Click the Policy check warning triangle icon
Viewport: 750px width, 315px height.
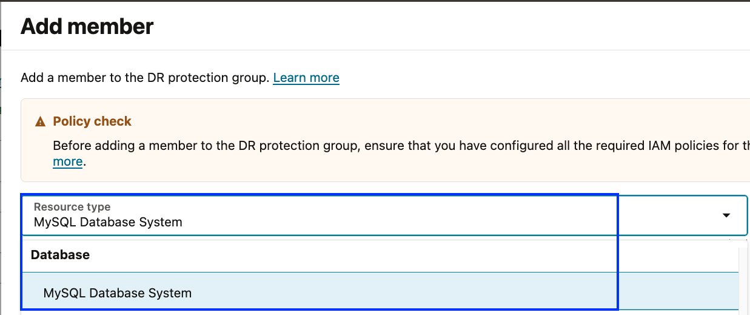tap(40, 122)
